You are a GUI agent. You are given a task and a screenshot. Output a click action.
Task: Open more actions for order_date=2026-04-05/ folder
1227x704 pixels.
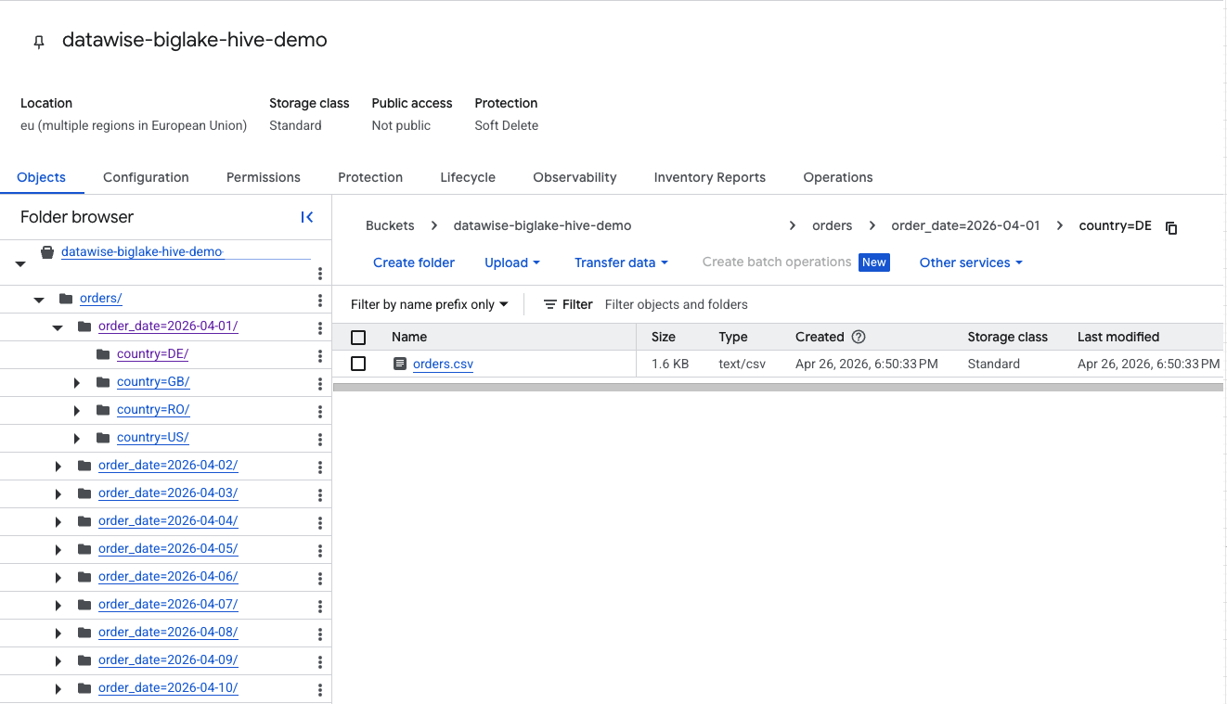click(320, 551)
